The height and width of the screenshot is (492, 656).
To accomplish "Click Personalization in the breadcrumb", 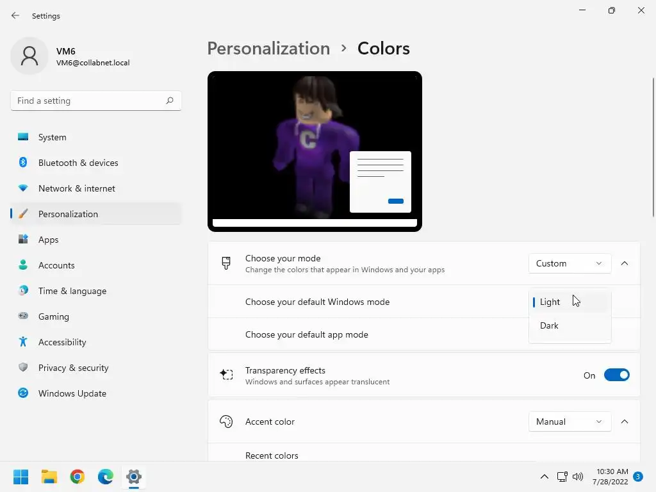I will (x=268, y=49).
